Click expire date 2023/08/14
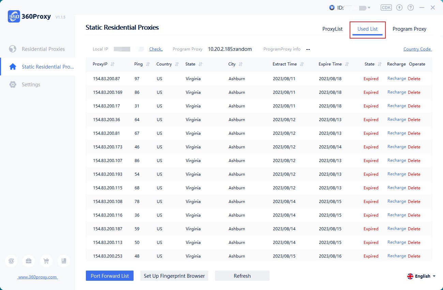The width and height of the screenshot is (443, 290). click(x=330, y=147)
